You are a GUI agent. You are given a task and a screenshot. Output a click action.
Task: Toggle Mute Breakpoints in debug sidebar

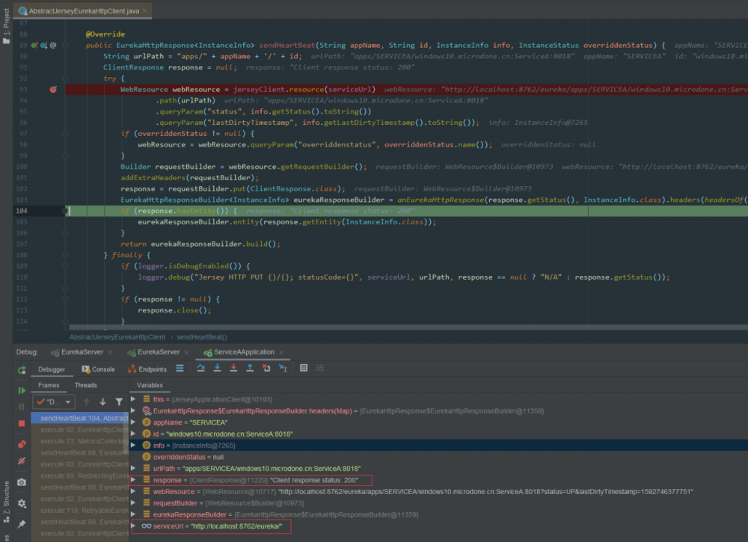click(x=22, y=461)
